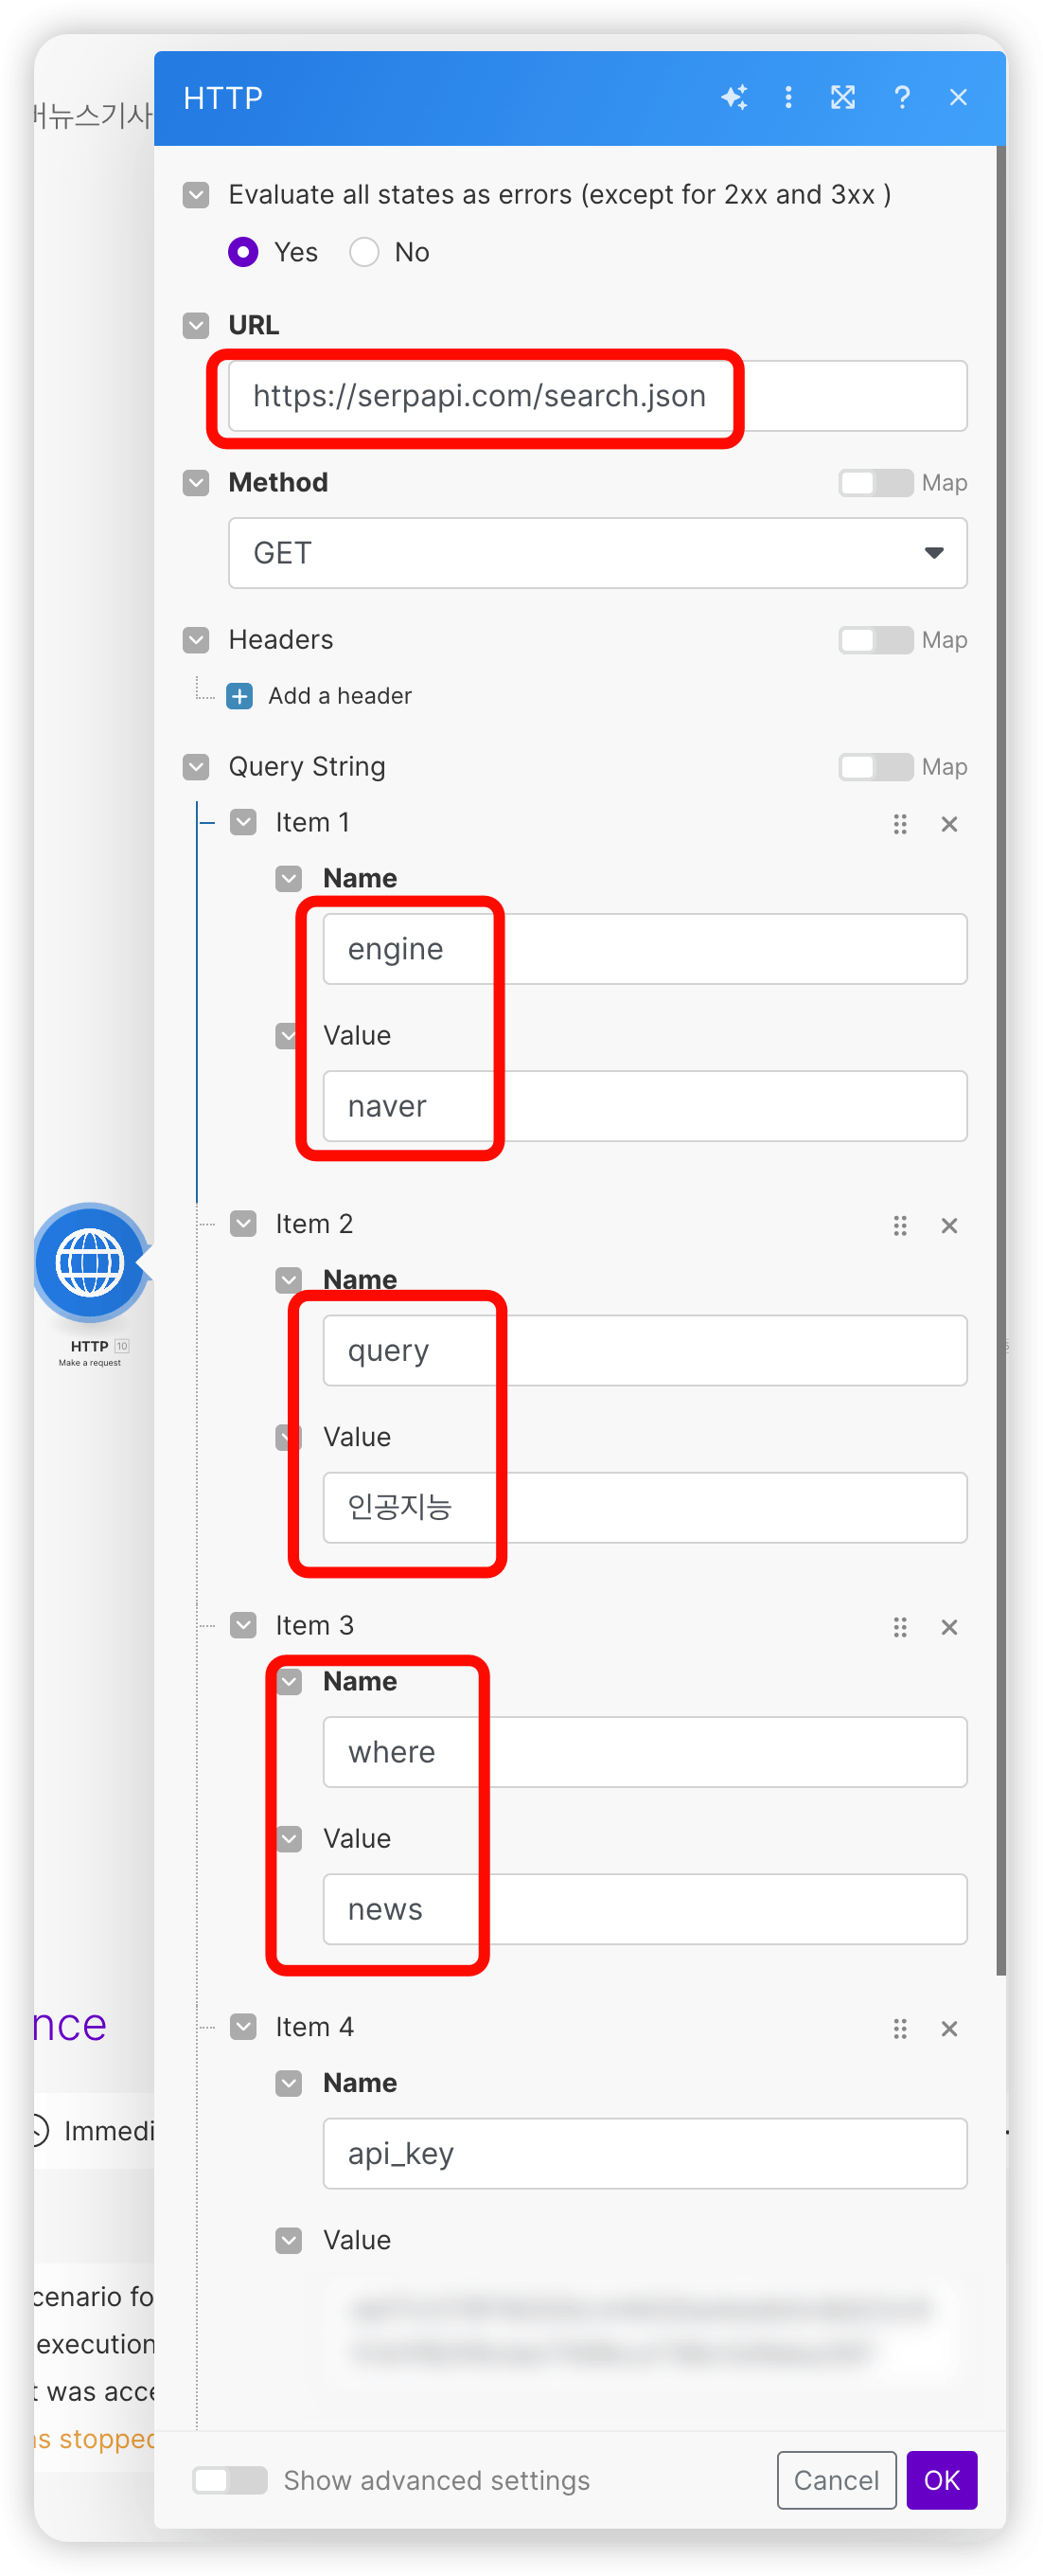Enable Show advanced settings switch
1043x2576 pixels.
pyautogui.click(x=230, y=2480)
